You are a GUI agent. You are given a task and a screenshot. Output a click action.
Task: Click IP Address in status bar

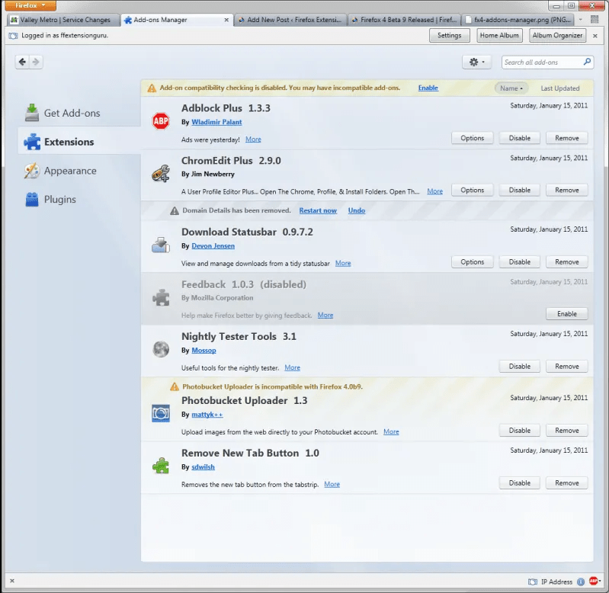pos(556,582)
